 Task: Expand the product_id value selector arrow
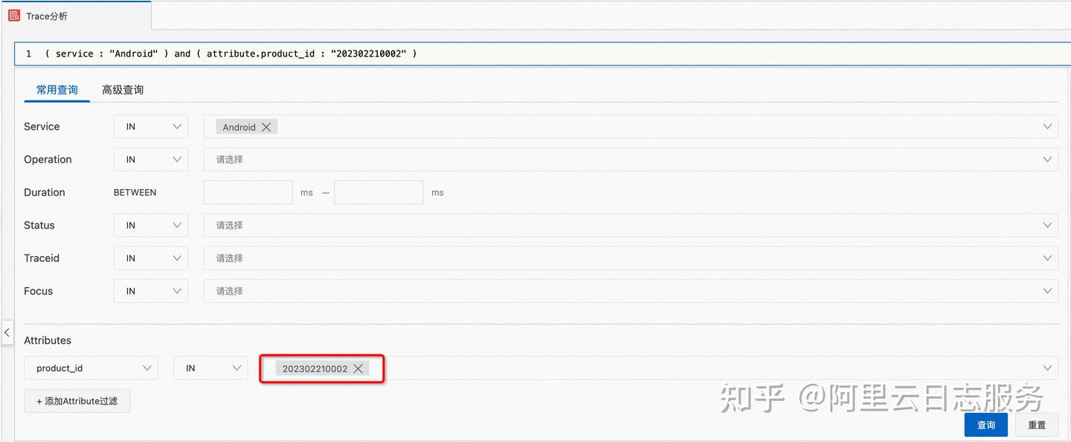[1047, 368]
